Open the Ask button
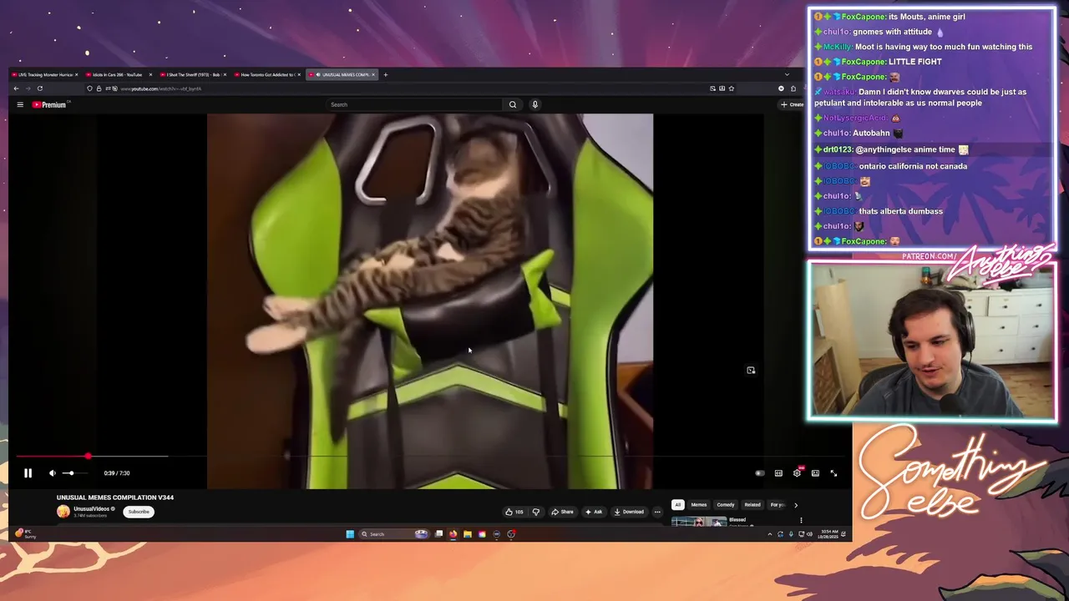This screenshot has width=1069, height=601. [594, 512]
